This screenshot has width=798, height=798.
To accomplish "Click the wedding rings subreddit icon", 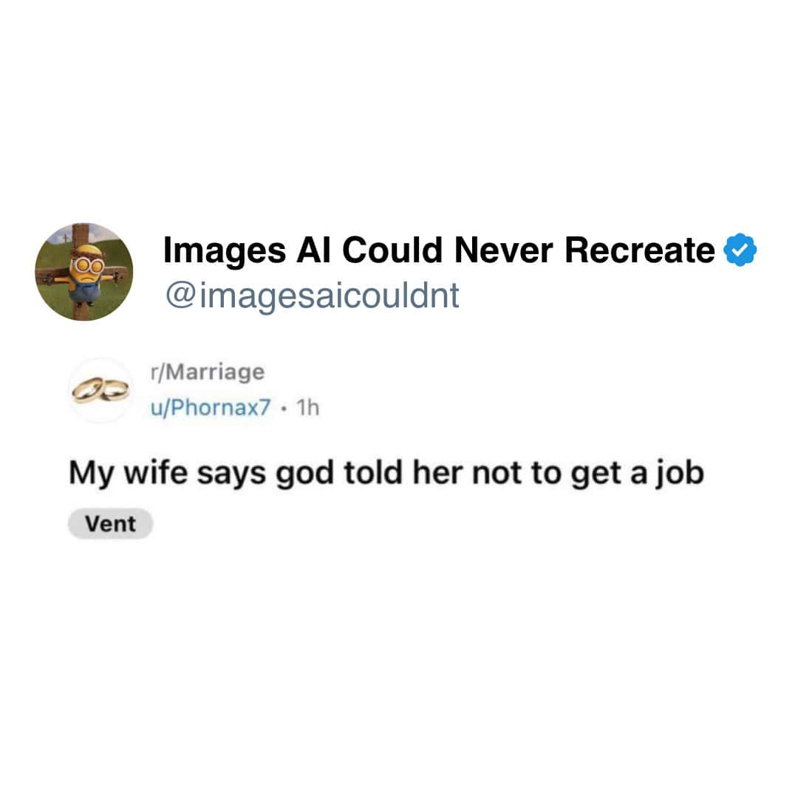I will click(x=100, y=390).
